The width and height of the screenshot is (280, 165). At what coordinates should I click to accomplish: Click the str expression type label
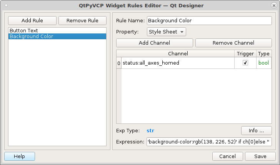pos(150,131)
